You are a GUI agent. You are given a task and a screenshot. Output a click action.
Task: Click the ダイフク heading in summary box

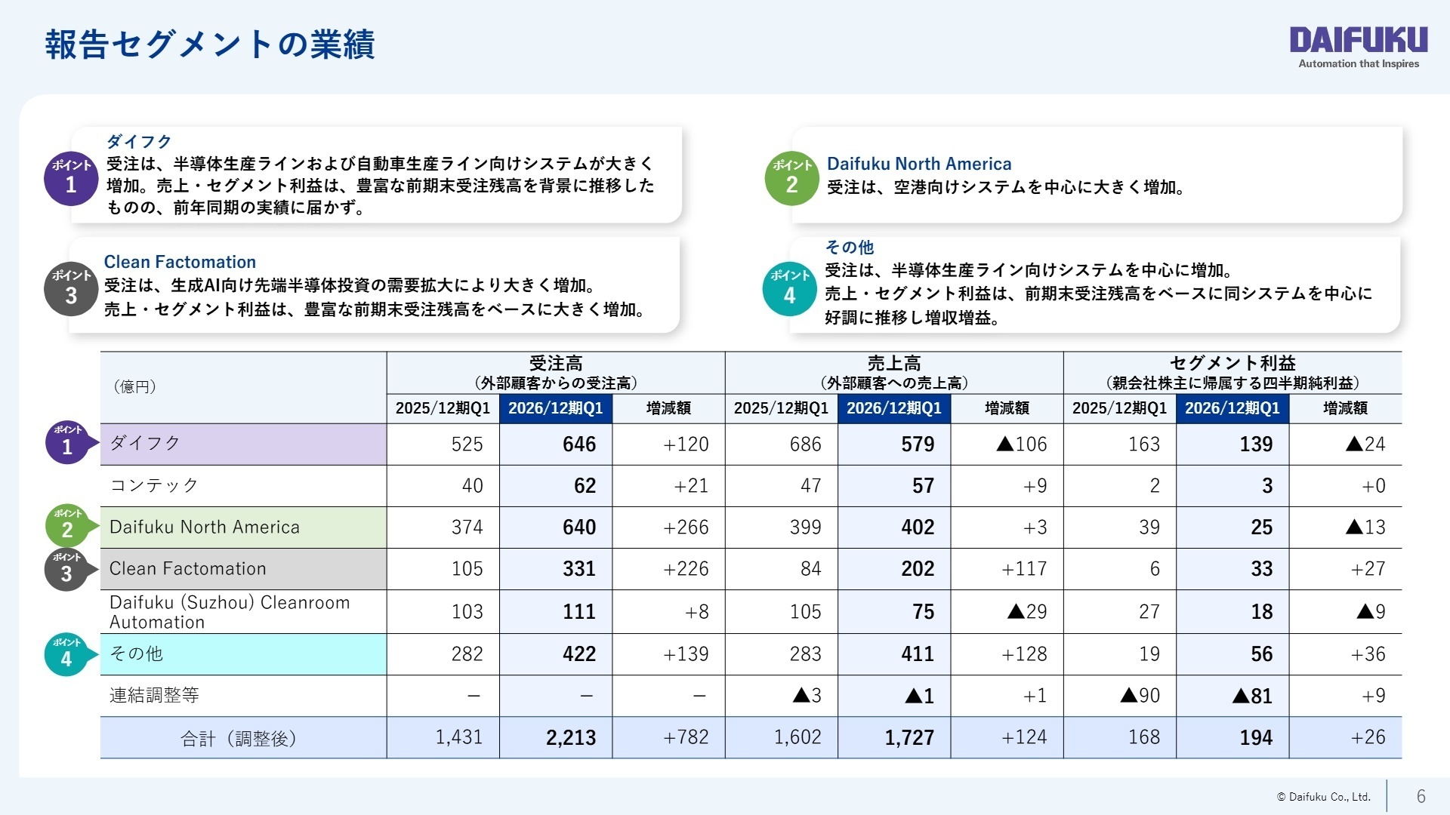click(139, 141)
